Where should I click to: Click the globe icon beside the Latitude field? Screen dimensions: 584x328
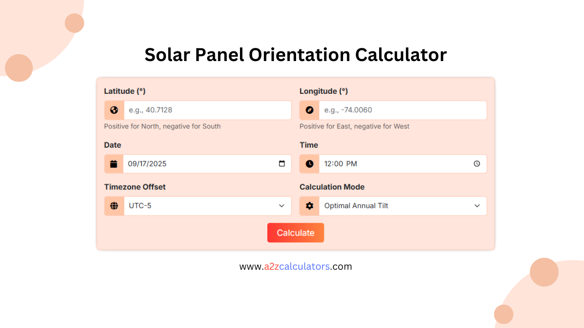pos(114,110)
